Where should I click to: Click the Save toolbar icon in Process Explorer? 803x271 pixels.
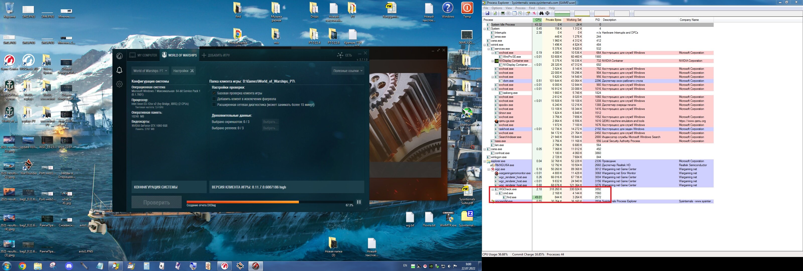coord(488,13)
